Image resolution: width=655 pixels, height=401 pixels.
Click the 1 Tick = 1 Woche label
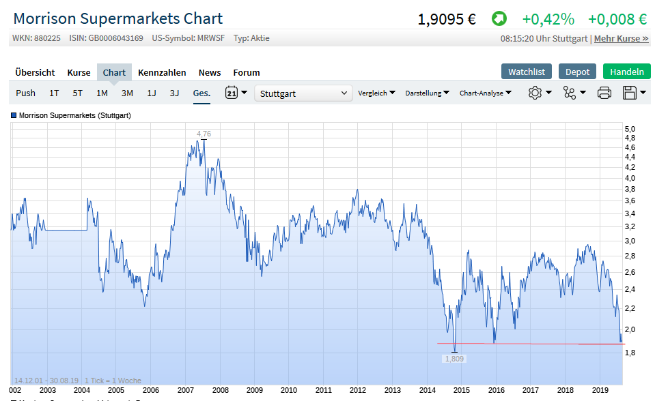click(x=113, y=381)
